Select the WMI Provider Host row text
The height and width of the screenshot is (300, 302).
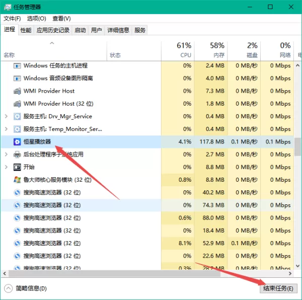click(49, 91)
